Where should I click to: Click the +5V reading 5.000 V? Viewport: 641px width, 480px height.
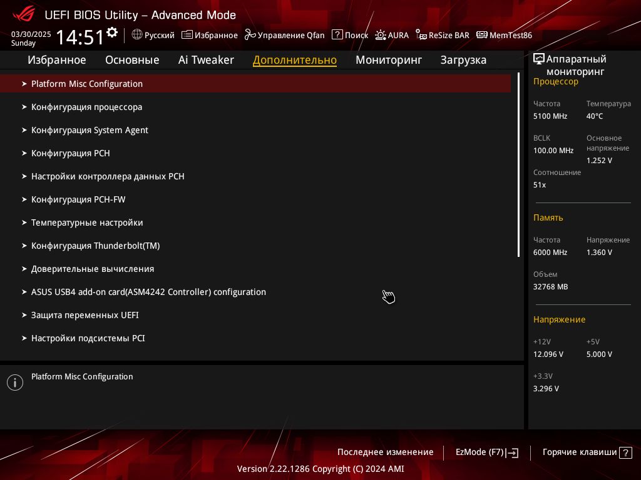[x=599, y=354]
